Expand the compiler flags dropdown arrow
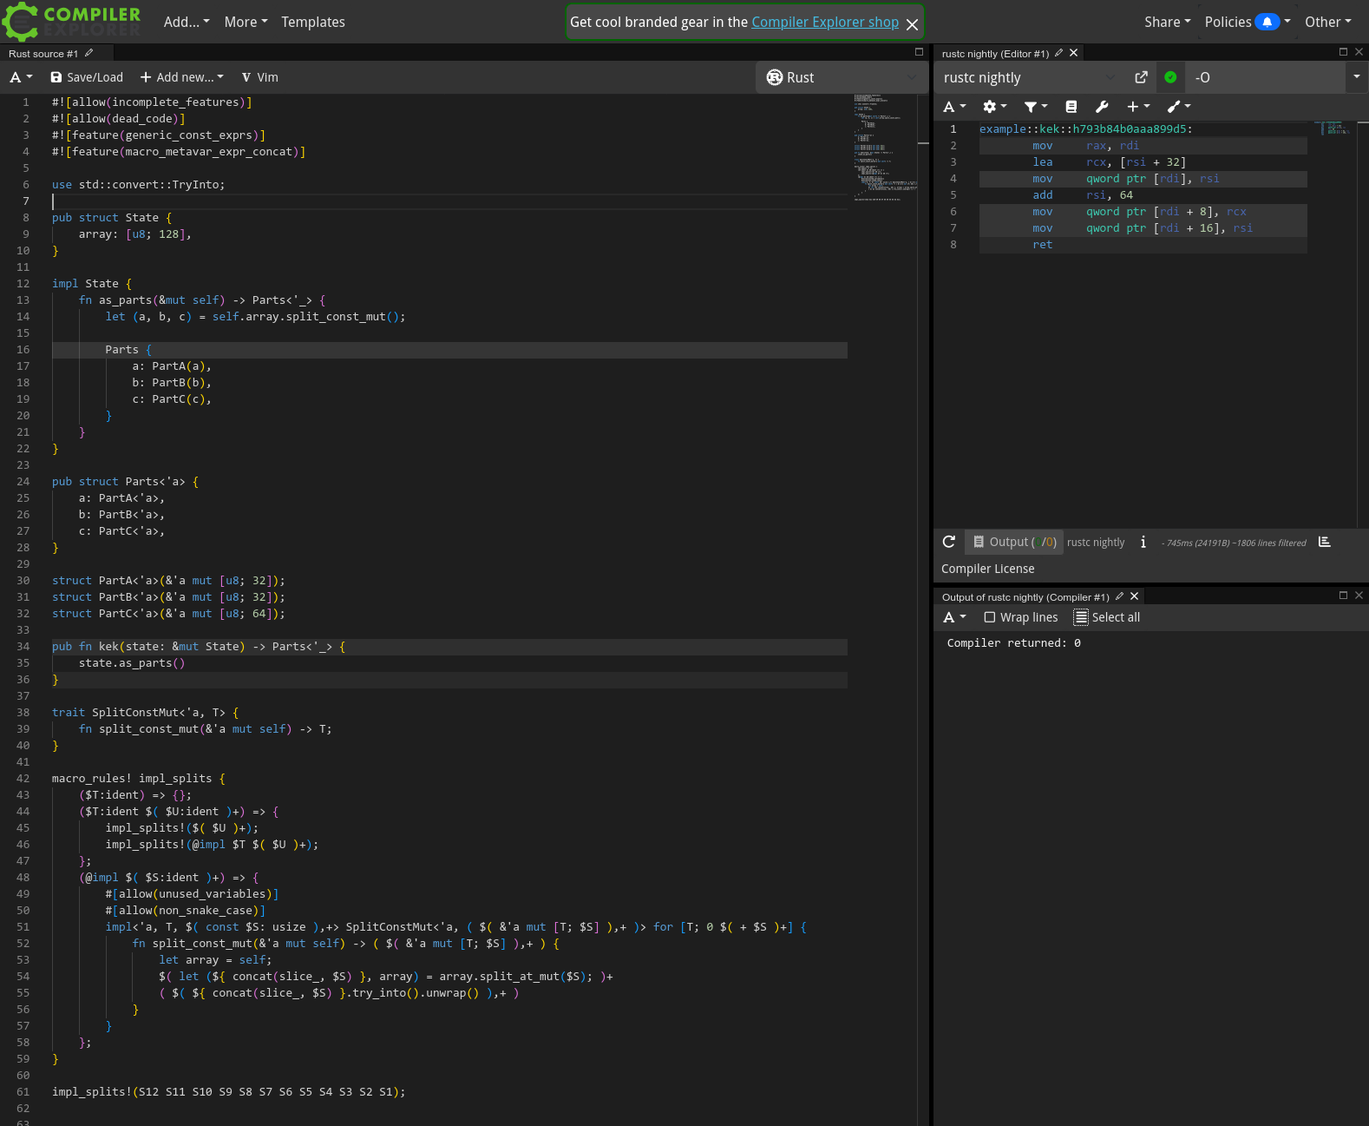The height and width of the screenshot is (1126, 1369). pos(1357,77)
